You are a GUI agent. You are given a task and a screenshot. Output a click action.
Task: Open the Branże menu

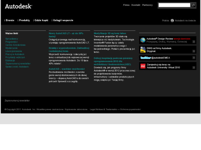pyautogui.click(x=10, y=20)
